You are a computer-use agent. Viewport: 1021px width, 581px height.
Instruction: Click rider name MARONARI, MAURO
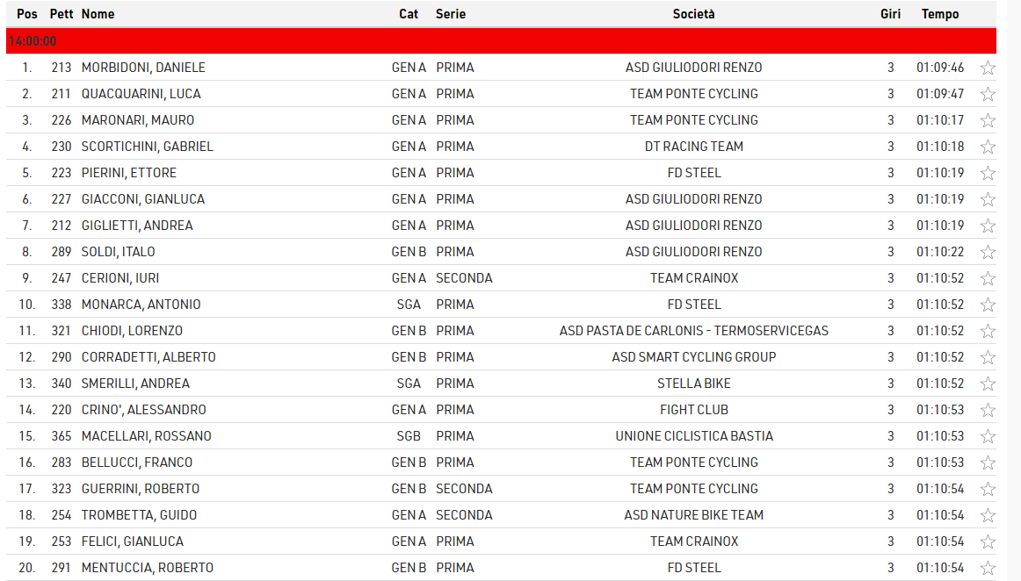tap(138, 120)
